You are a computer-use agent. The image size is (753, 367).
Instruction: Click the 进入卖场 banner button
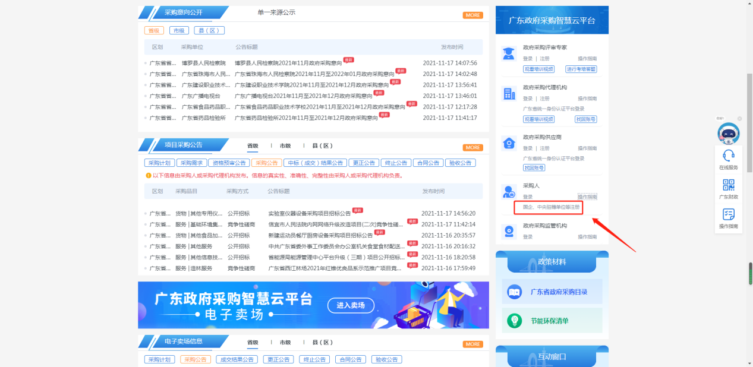coord(350,305)
